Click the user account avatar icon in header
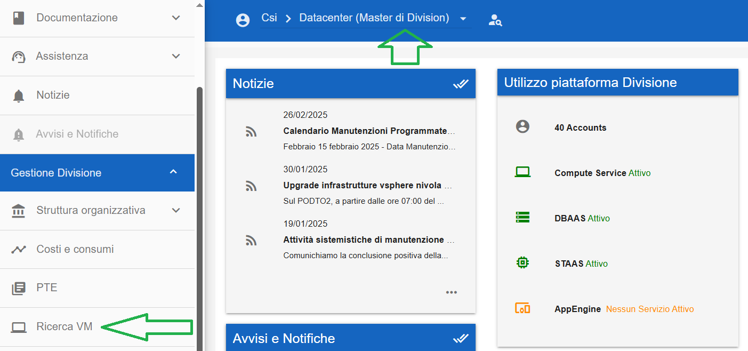 click(x=243, y=20)
